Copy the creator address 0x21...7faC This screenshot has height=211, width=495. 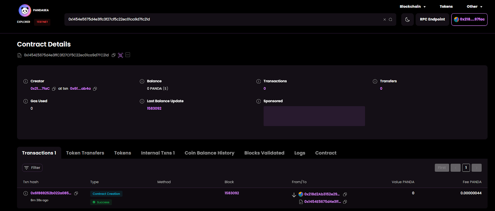pos(54,89)
